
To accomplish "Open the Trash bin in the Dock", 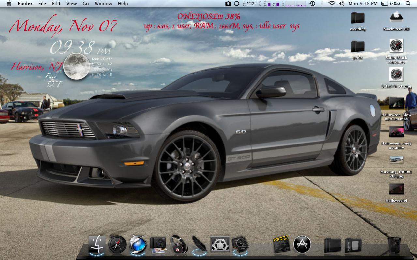I will click(395, 245).
